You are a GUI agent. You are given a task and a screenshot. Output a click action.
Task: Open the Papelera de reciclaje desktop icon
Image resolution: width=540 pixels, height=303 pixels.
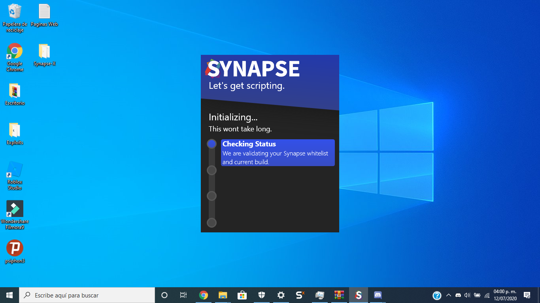click(15, 18)
